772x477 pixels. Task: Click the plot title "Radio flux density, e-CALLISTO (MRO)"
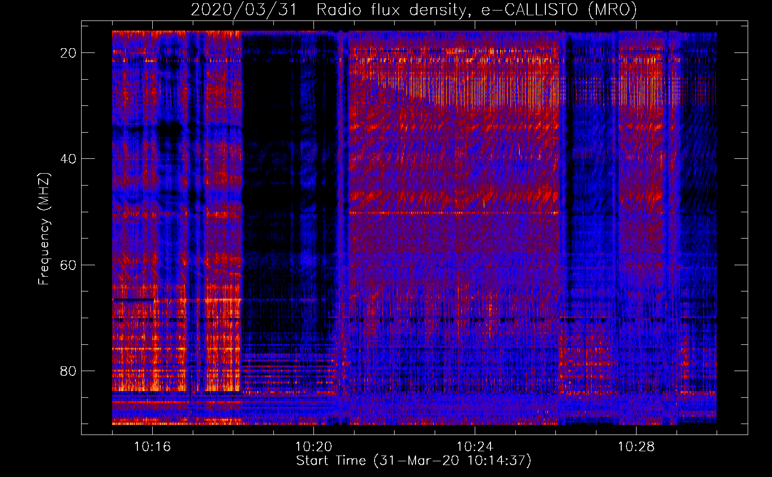pyautogui.click(x=477, y=10)
